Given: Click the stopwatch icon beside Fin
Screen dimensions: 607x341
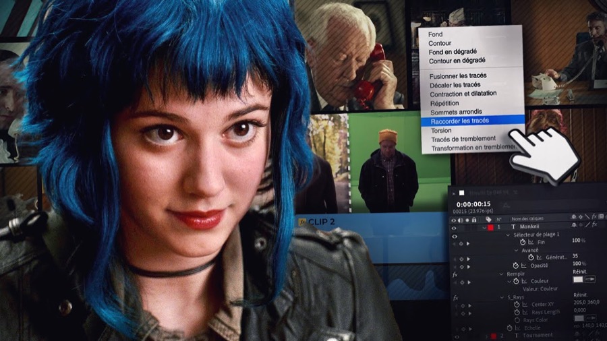Looking at the screenshot, I should coord(523,243).
